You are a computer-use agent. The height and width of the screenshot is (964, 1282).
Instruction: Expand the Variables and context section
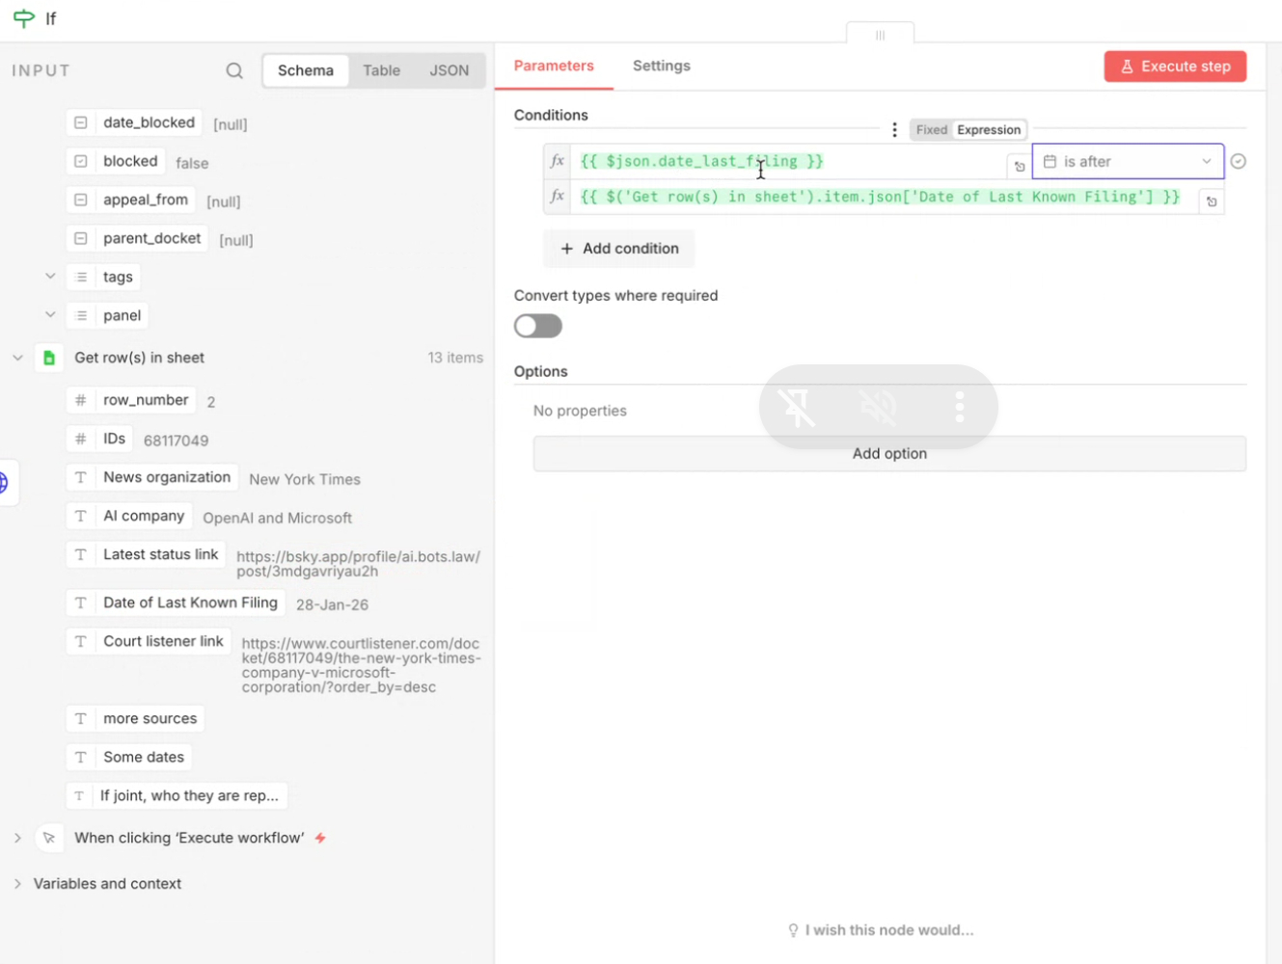(17, 884)
